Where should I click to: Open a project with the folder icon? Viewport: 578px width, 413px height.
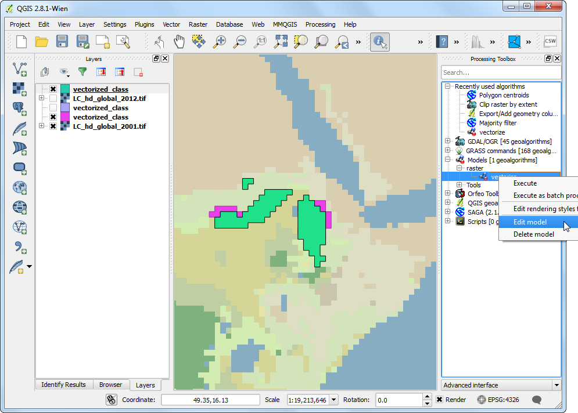tap(42, 42)
